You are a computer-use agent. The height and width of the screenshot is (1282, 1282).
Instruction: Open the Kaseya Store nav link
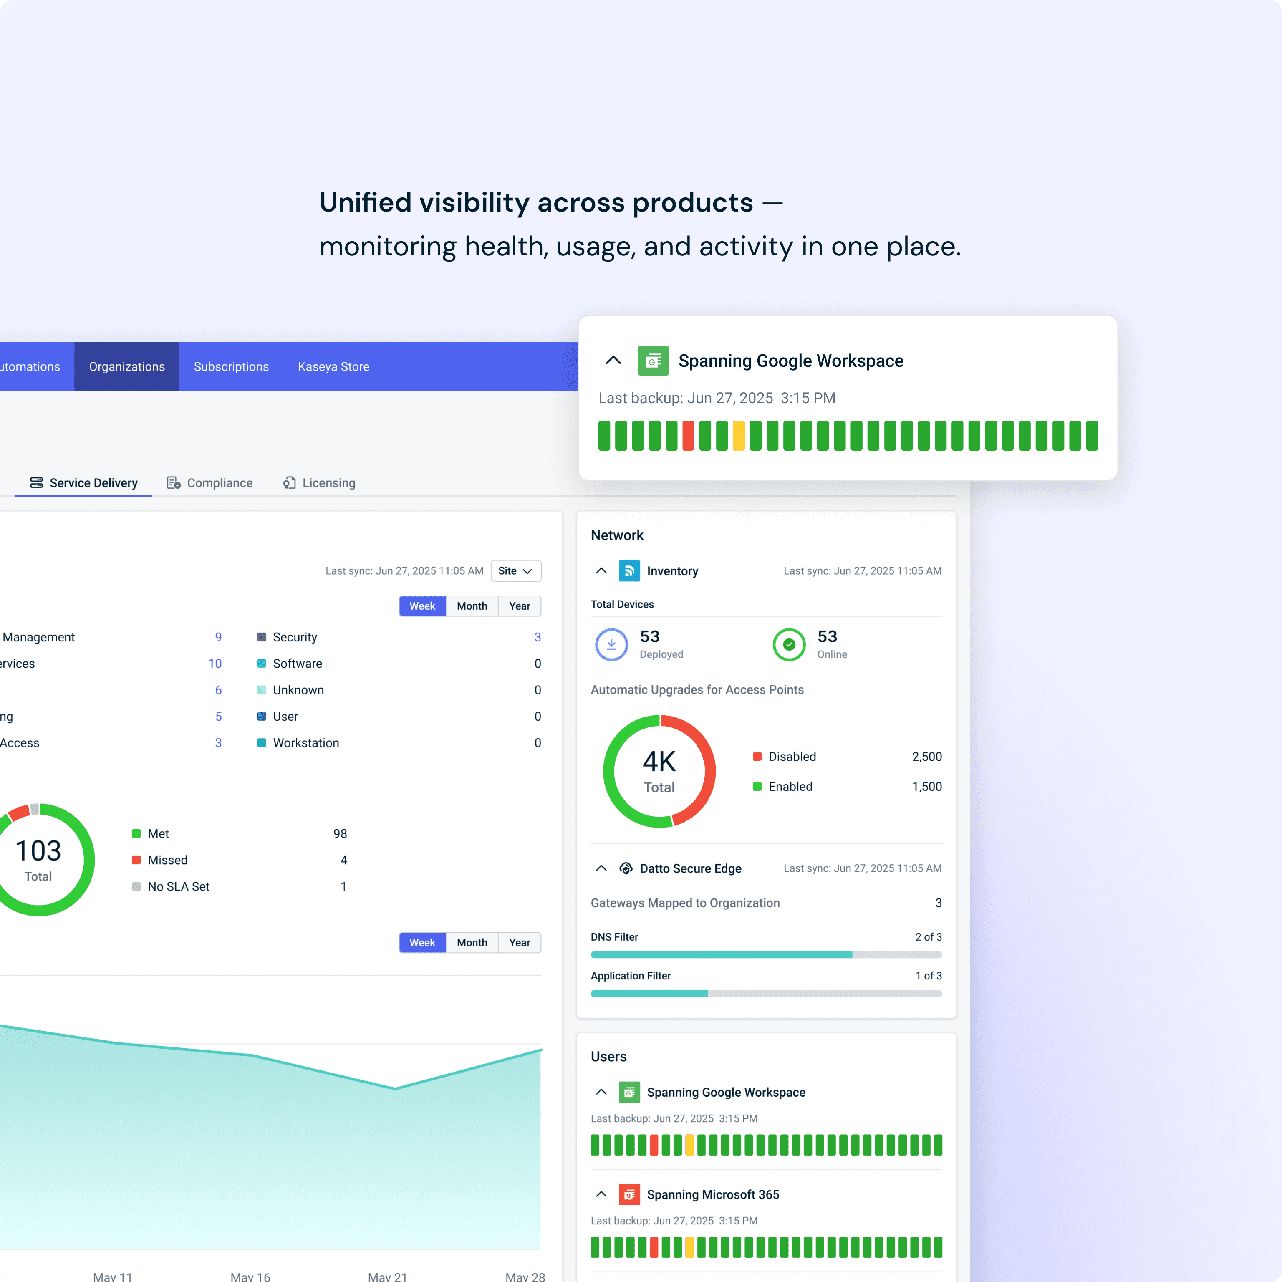point(333,367)
